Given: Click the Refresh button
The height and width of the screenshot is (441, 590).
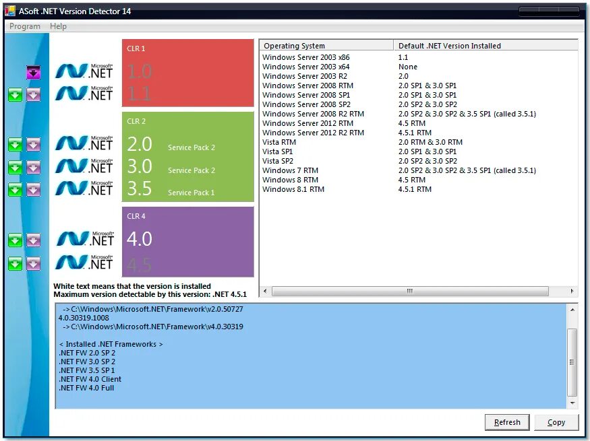Looking at the screenshot, I should 507,422.
